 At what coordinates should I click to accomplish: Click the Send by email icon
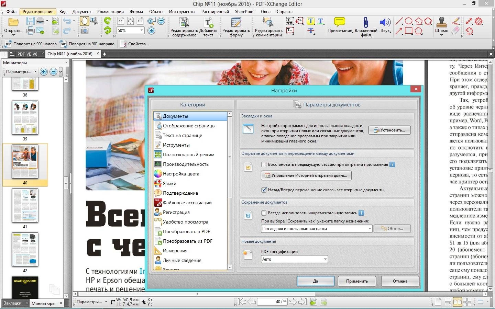(40, 31)
